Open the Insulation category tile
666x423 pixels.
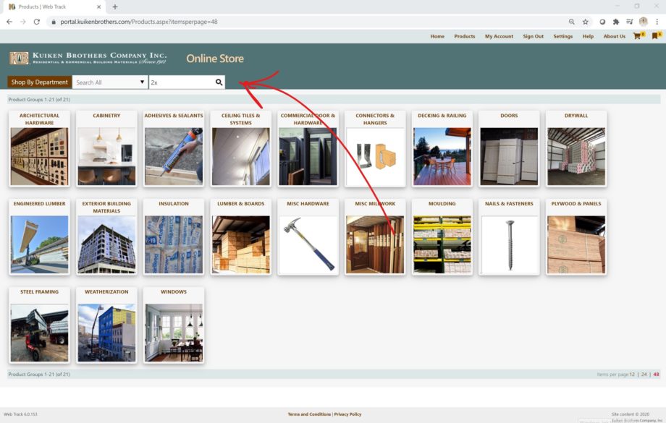pyautogui.click(x=174, y=237)
